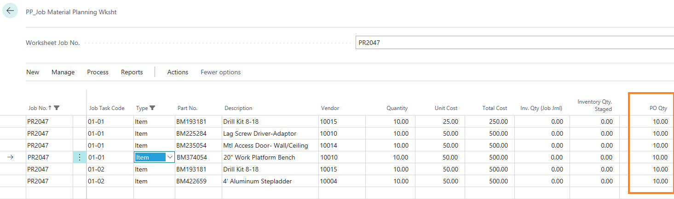Open the row options three-dot menu

click(x=80, y=157)
